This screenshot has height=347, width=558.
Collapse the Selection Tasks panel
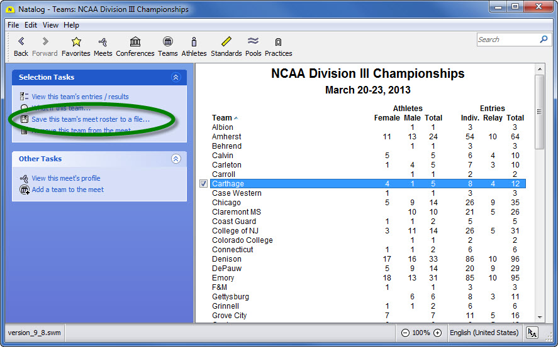click(x=176, y=77)
